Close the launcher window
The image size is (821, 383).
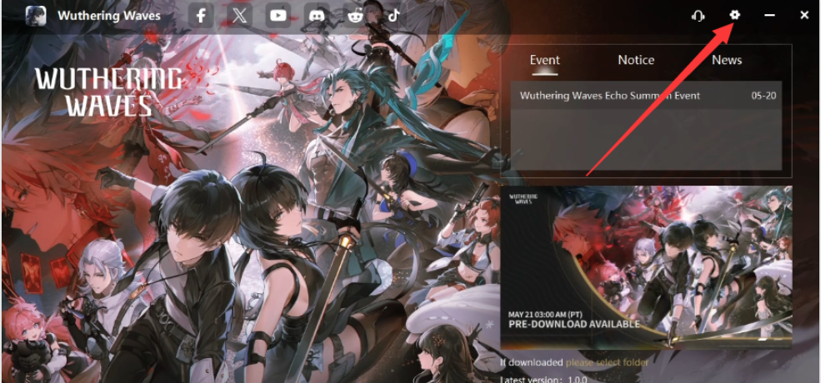pos(805,15)
